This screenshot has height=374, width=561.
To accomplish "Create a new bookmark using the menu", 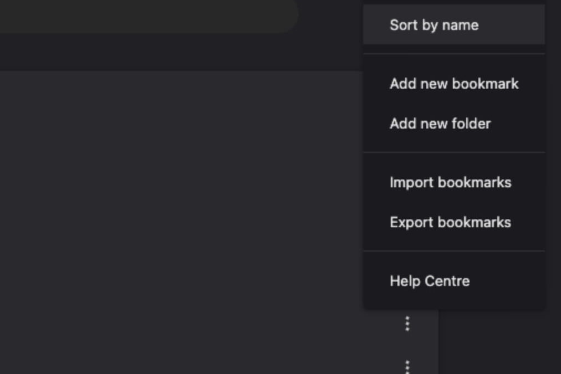I will (x=453, y=84).
